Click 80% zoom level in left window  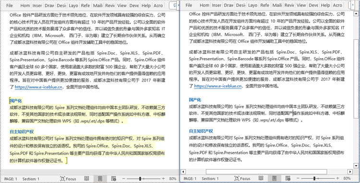pos(173,179)
